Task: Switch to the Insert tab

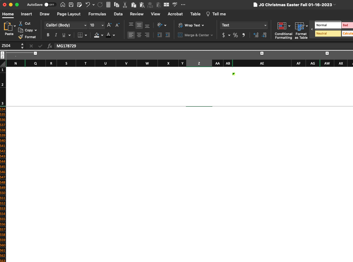Action: [x=26, y=14]
